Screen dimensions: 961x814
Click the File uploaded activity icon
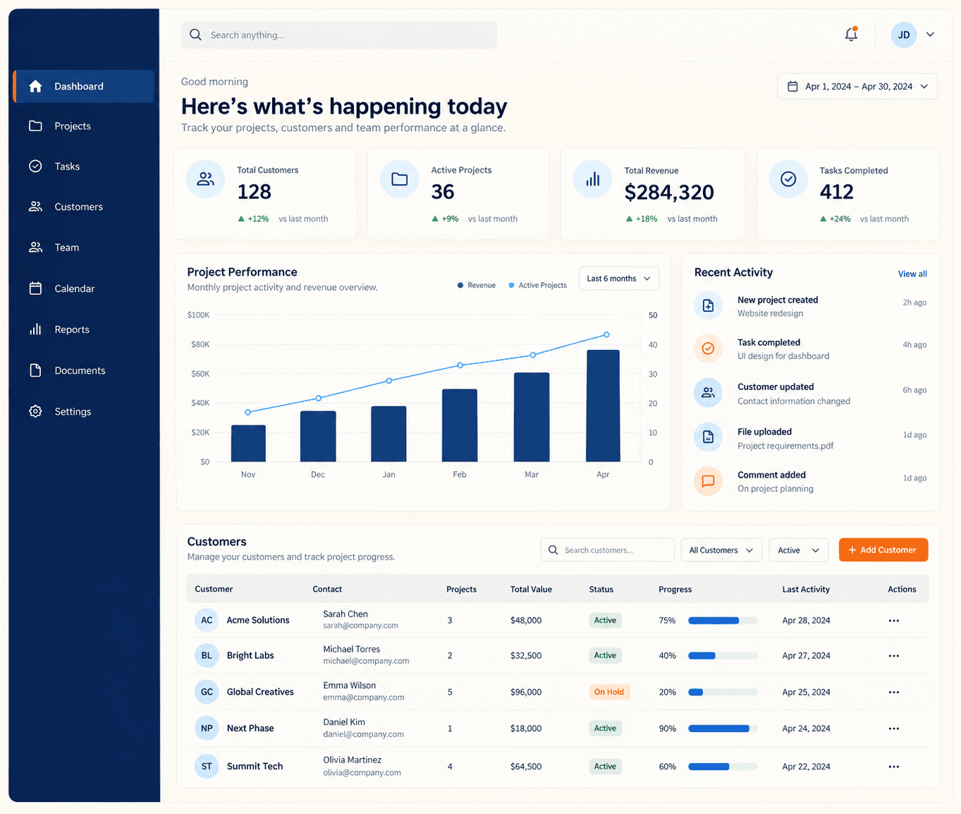(708, 437)
